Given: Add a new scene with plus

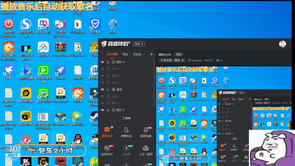Looking at the screenshot, I should coord(152,54).
